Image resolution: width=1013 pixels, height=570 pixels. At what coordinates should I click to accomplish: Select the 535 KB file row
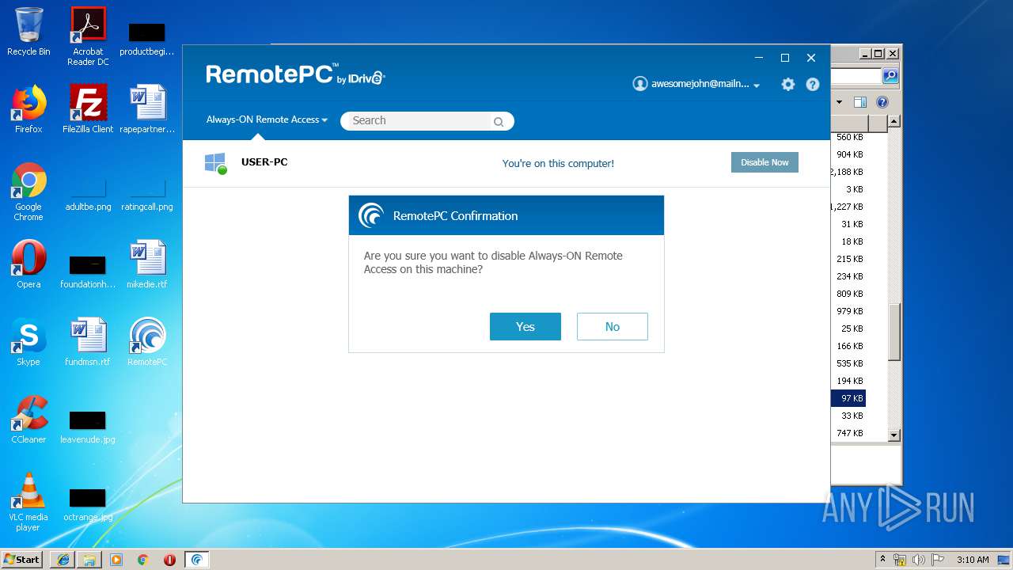(850, 363)
